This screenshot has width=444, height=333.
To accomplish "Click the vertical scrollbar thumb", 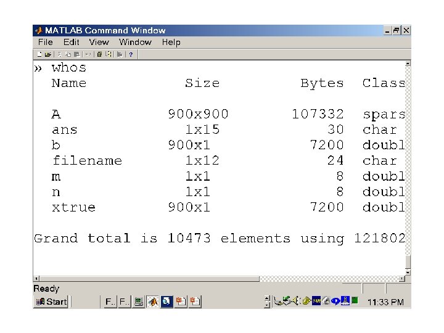I will (x=408, y=262).
